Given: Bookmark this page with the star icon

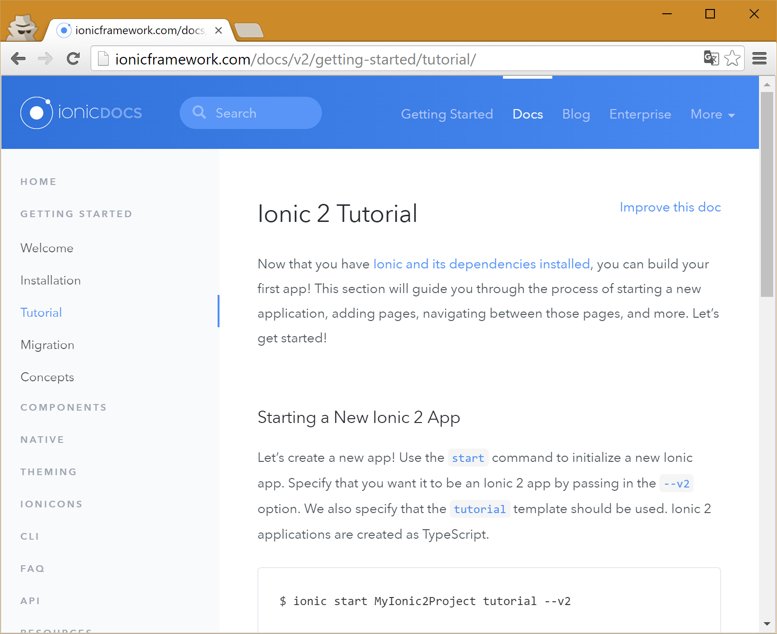Looking at the screenshot, I should point(732,58).
